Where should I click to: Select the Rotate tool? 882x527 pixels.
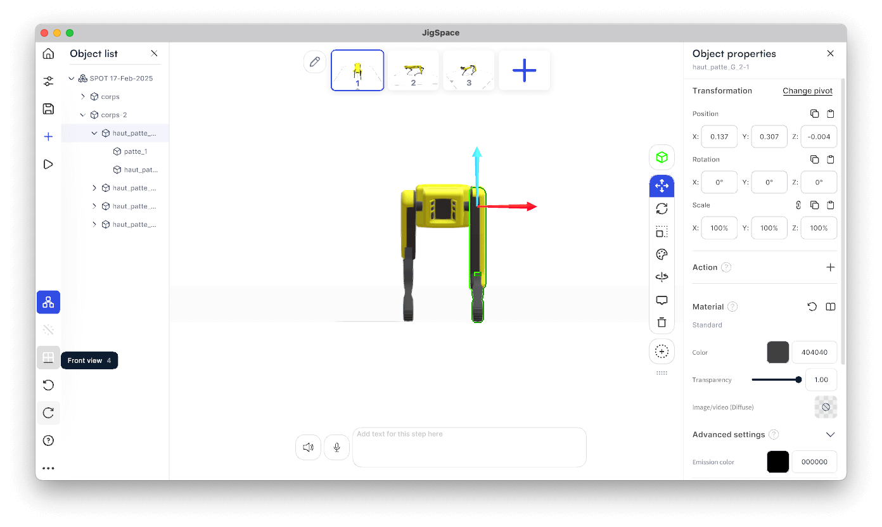click(x=661, y=208)
